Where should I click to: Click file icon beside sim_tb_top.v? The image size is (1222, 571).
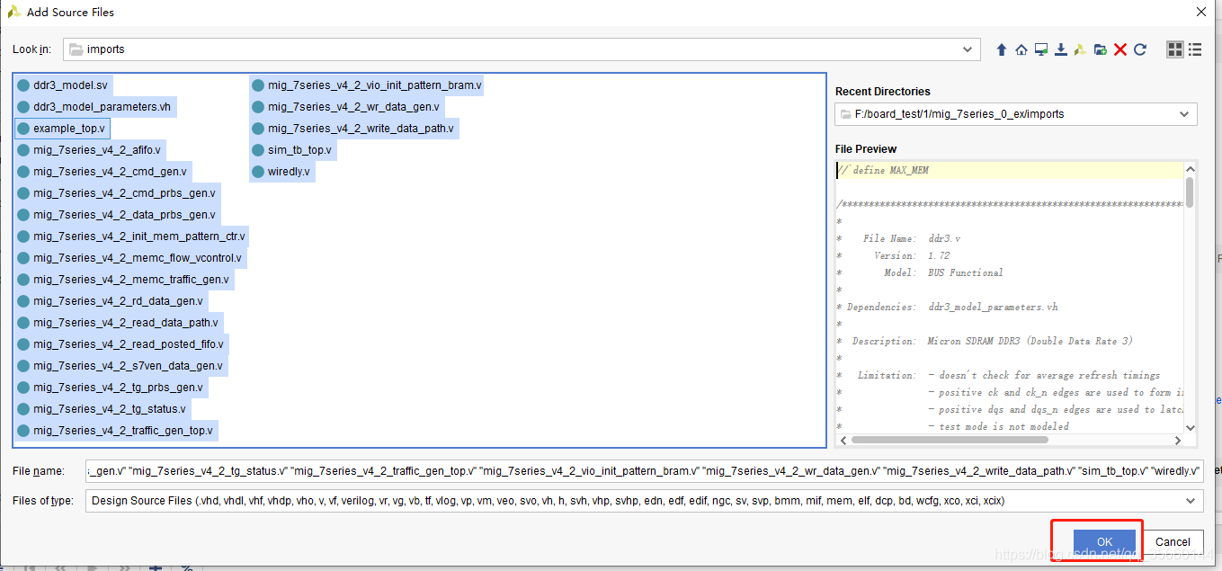point(258,150)
